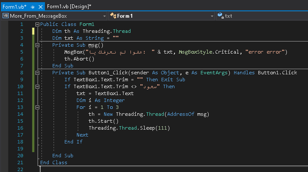
Task: Click the VB project icon in navigation bar
Action: pyautogui.click(x=6, y=16)
